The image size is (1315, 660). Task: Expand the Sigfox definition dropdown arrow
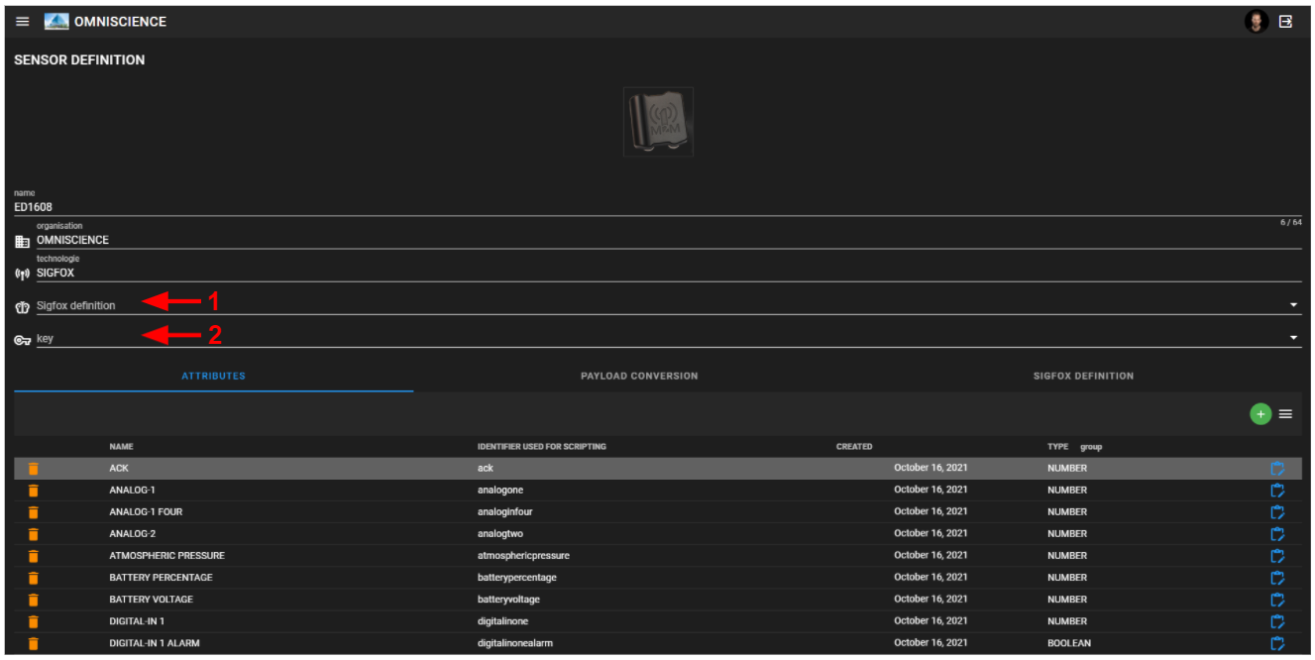(x=1293, y=305)
